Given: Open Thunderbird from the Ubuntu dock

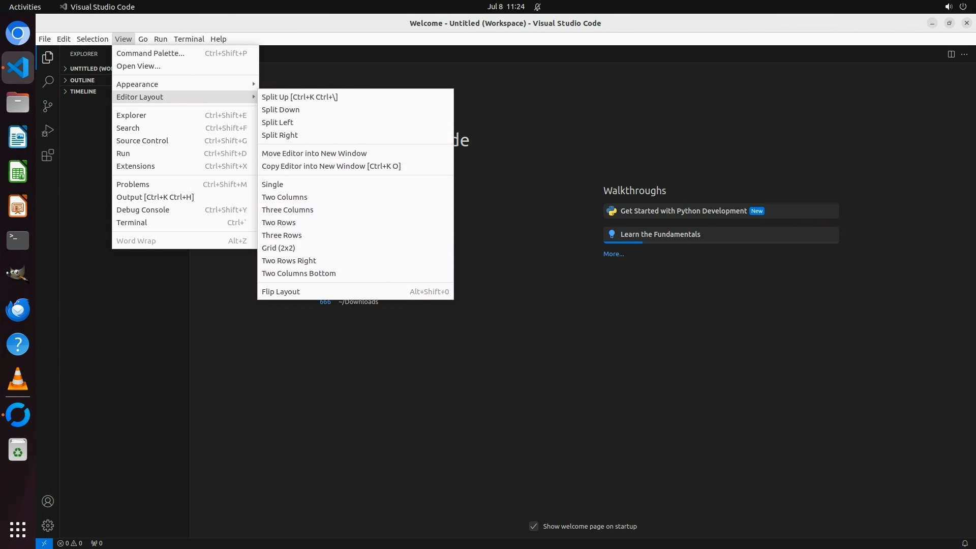Looking at the screenshot, I should [18, 310].
